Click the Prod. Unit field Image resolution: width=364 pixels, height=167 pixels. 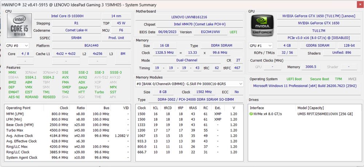tap(116, 38)
